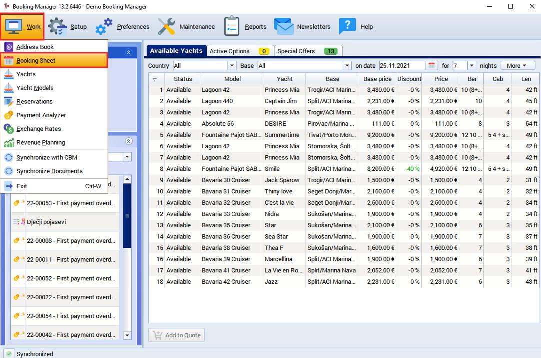
Task: Choose Yachts in the Work menu
Action: coord(54,74)
